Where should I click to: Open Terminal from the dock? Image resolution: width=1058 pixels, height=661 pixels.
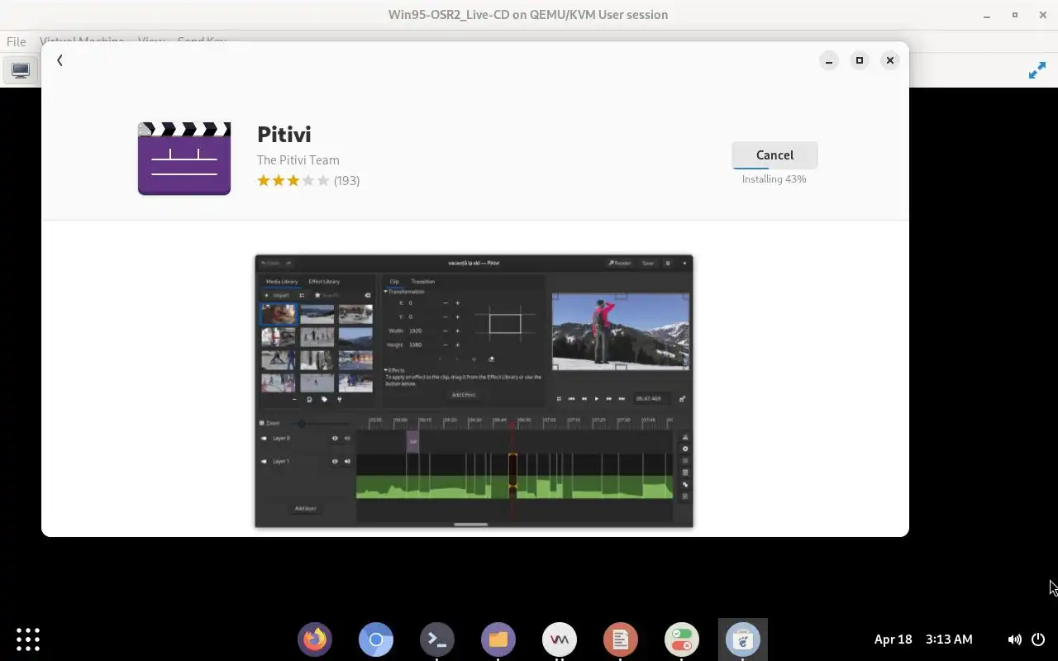[437, 639]
